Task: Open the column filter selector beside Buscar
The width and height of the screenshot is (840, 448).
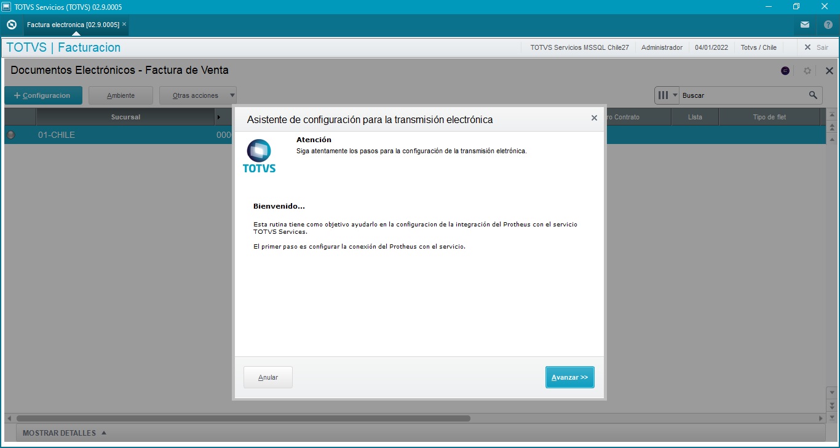Action: (x=667, y=95)
